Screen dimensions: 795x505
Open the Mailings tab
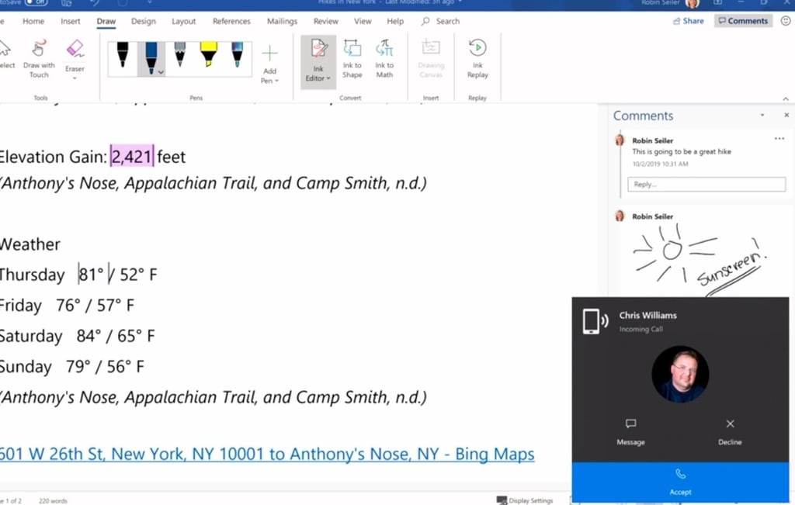pyautogui.click(x=282, y=21)
